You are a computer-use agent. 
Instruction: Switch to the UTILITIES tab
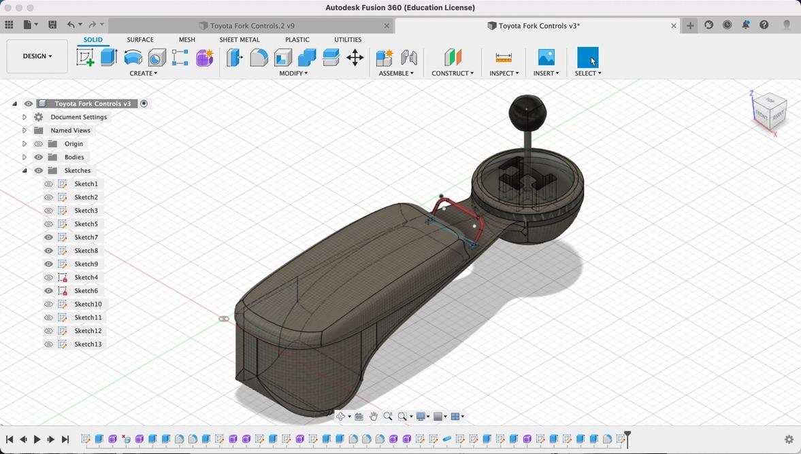[348, 39]
